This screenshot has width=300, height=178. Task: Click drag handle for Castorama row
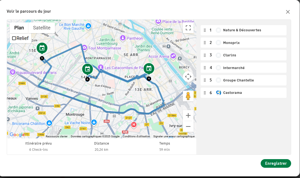205,93
